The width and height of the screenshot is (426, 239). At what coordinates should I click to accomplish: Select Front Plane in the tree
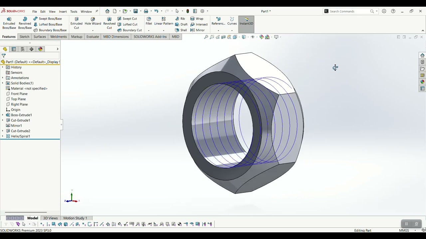pos(17,94)
